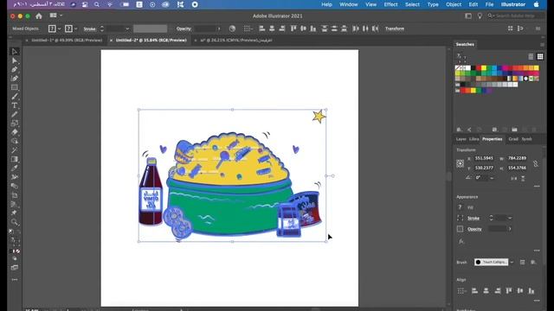The width and height of the screenshot is (554, 311).
Task: Open Fill color dropdown in control bar
Action: coord(59,29)
